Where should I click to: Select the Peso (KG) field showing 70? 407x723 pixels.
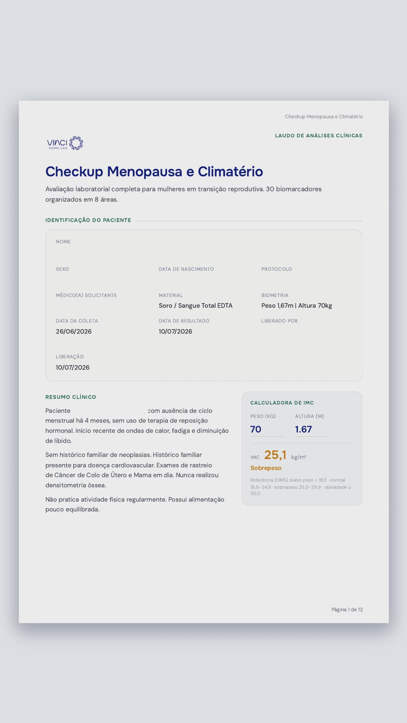(267, 429)
